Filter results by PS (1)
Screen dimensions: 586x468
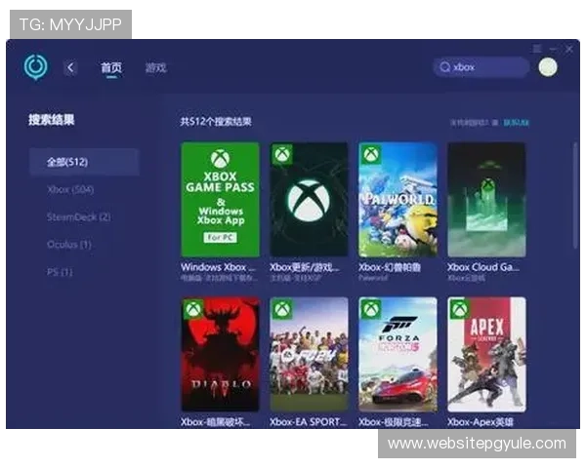click(x=60, y=272)
